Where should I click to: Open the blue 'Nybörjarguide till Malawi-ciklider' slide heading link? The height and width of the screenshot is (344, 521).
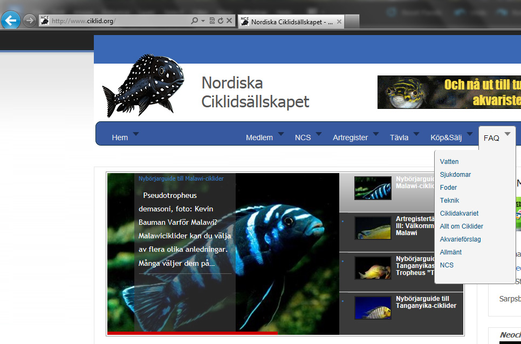coord(181,178)
